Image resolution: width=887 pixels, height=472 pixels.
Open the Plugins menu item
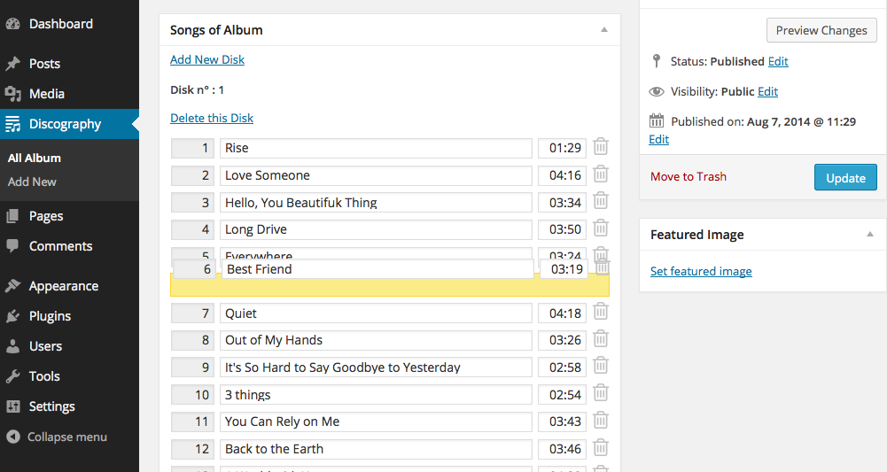tap(50, 316)
